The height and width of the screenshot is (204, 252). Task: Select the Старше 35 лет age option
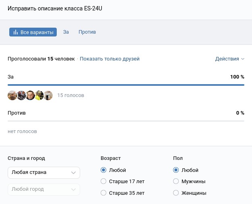click(103, 193)
